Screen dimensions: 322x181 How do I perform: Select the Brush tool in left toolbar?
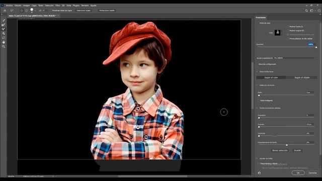[4, 29]
